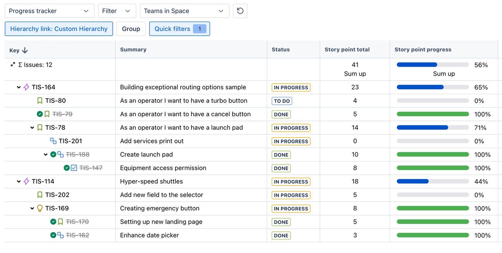Click the purple epic icon for TIS-164
Image resolution: width=502 pixels, height=253 pixels.
click(26, 87)
